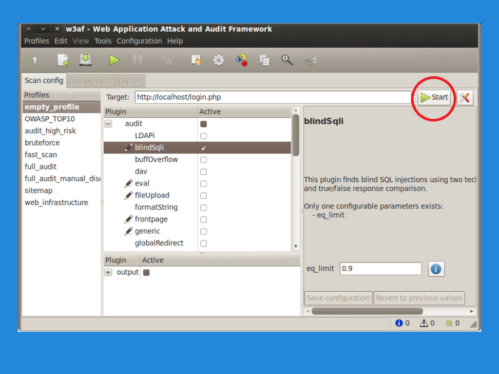Click the eq_limit value field
This screenshot has height=374, width=499.
[x=381, y=269]
